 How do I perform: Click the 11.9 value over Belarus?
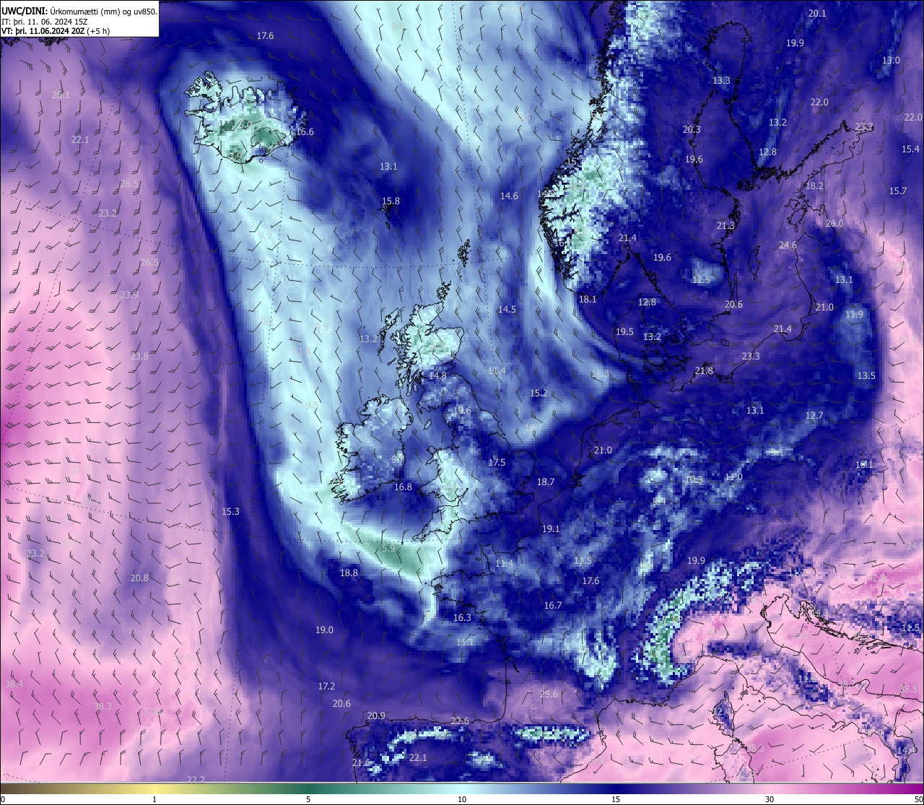[x=854, y=315]
